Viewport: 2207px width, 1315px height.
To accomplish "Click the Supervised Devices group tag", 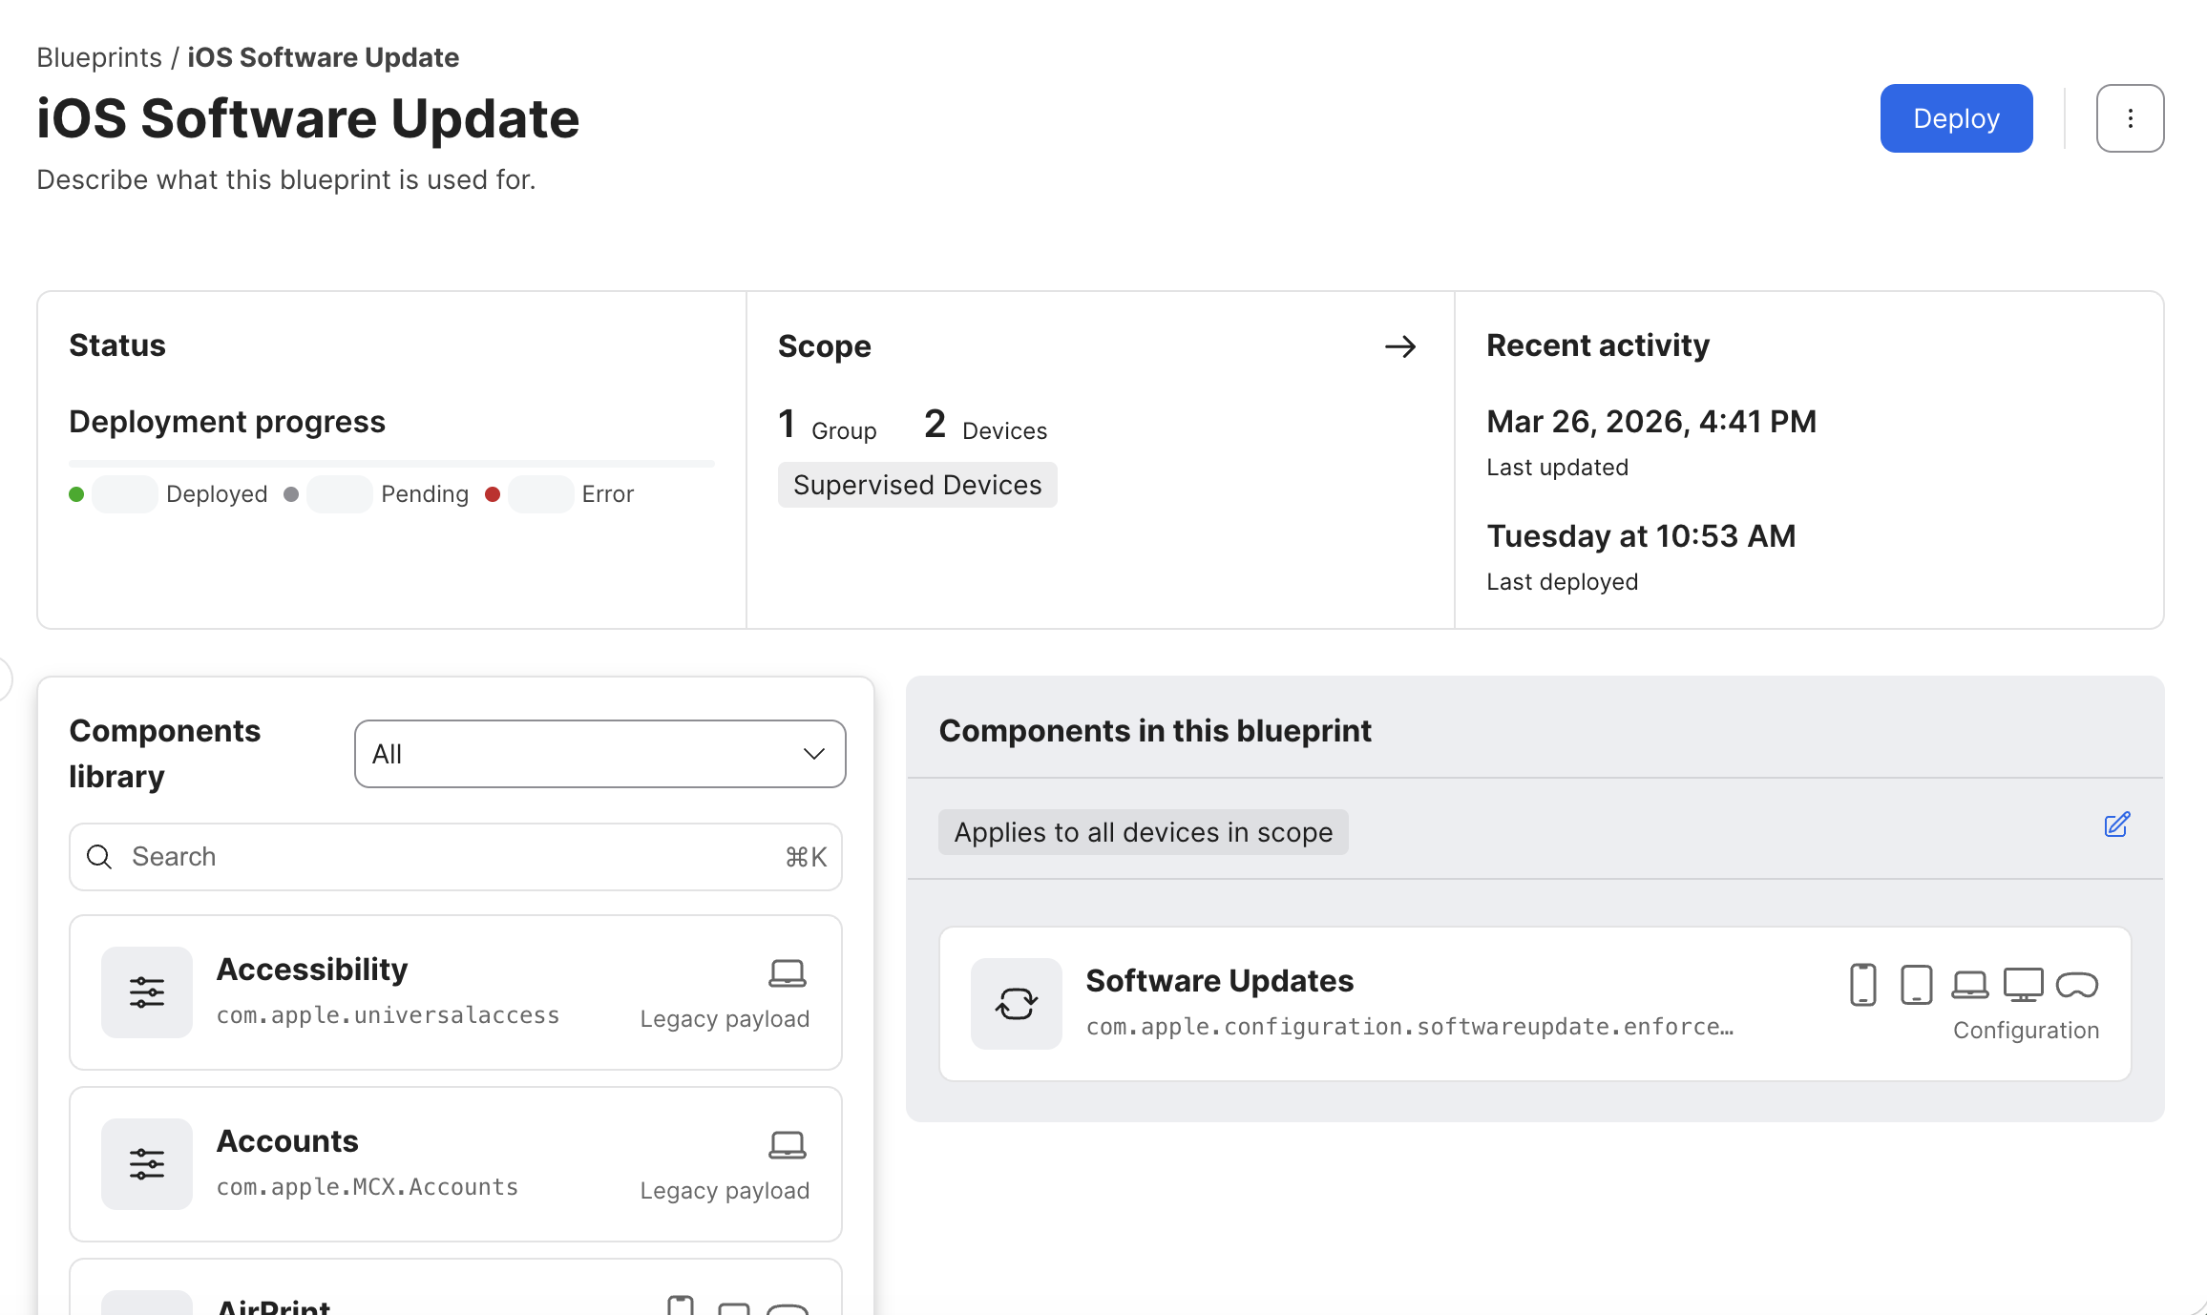I will coord(917,485).
